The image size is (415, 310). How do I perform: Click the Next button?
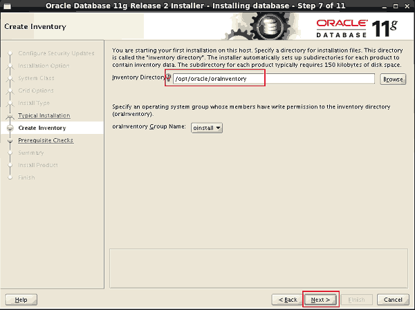click(x=320, y=300)
